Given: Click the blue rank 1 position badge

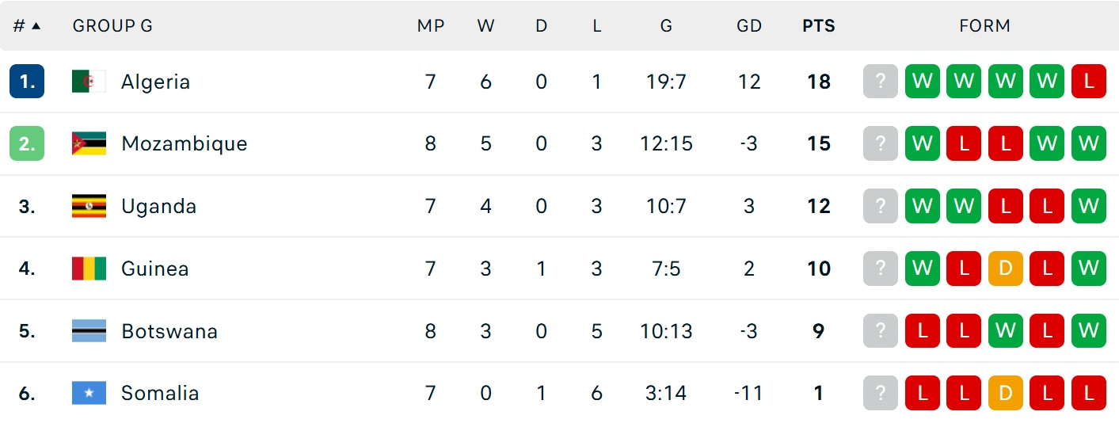Looking at the screenshot, I should tap(27, 82).
